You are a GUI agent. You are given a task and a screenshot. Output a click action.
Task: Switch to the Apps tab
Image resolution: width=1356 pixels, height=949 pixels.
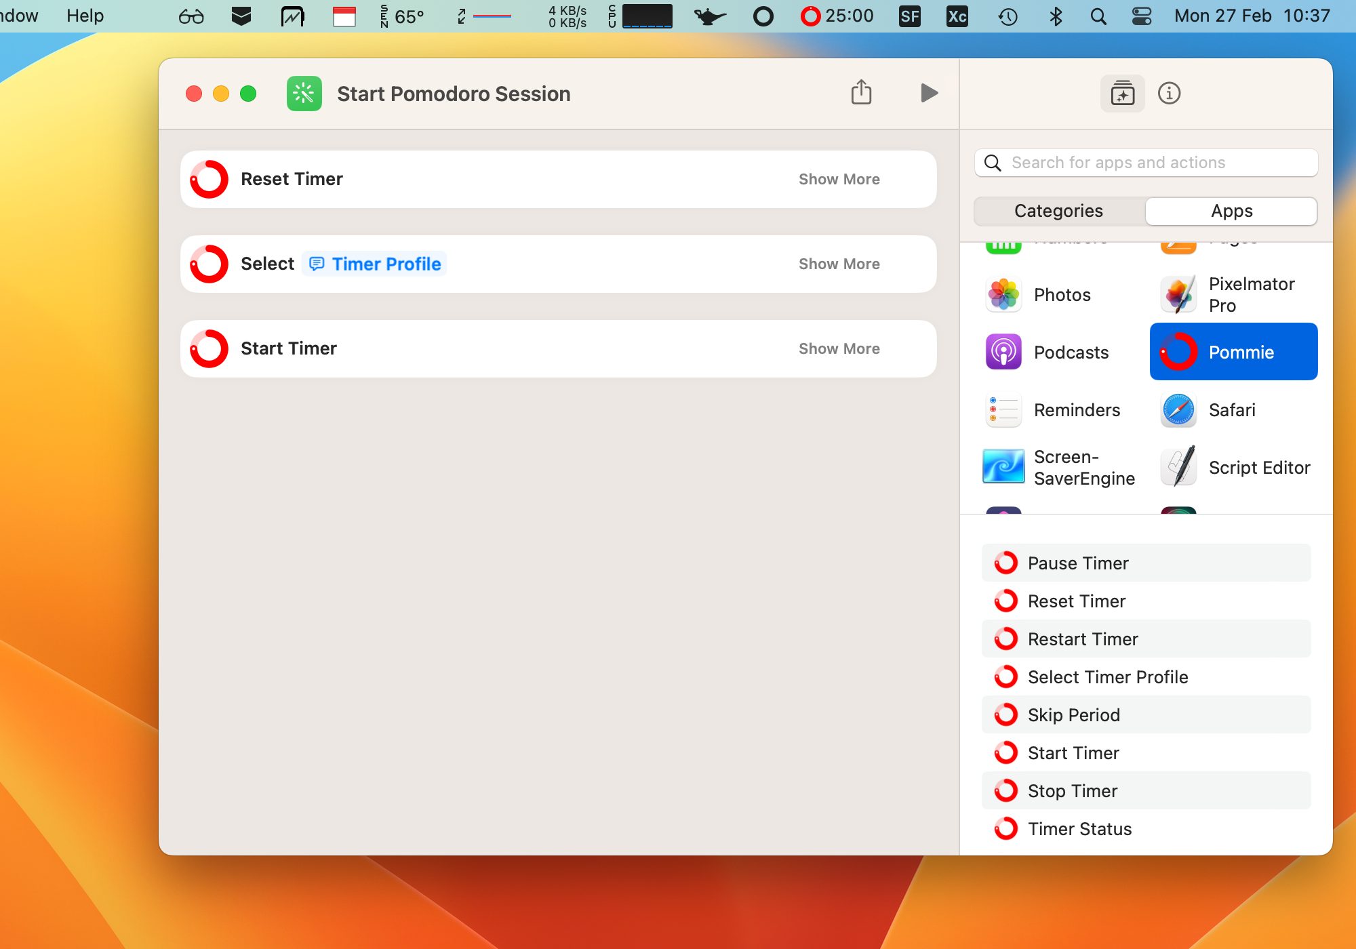(1231, 211)
